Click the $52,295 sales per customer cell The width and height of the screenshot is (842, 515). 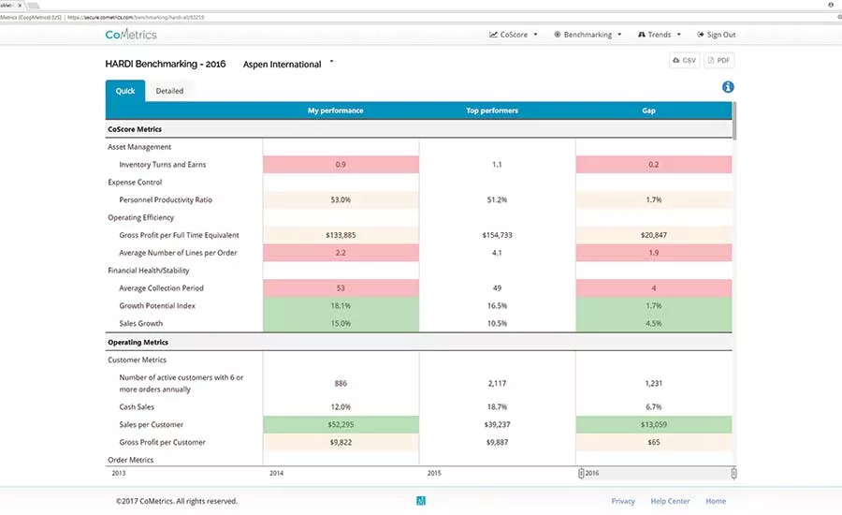pos(341,424)
